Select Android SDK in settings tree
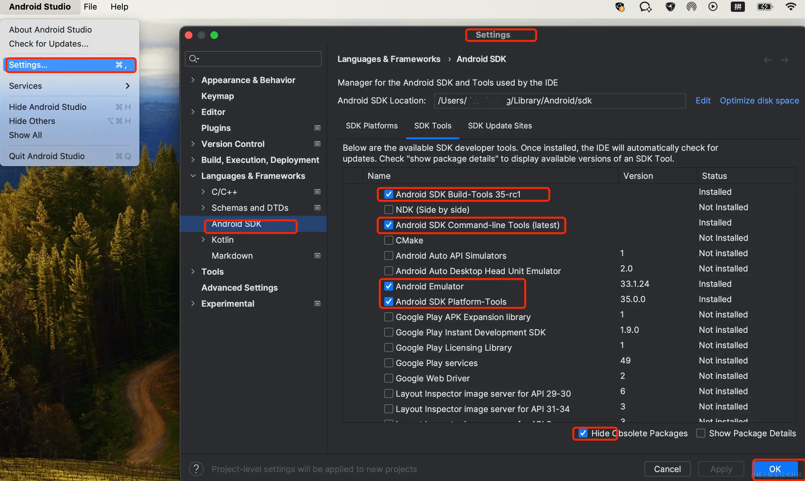Viewport: 805px width, 481px height. point(253,224)
